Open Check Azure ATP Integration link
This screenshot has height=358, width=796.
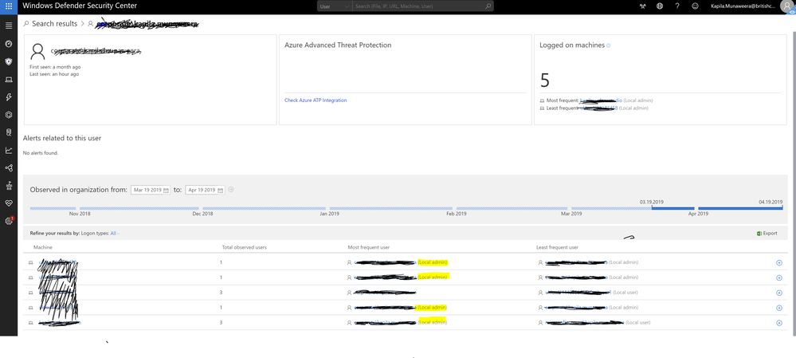[316, 100]
